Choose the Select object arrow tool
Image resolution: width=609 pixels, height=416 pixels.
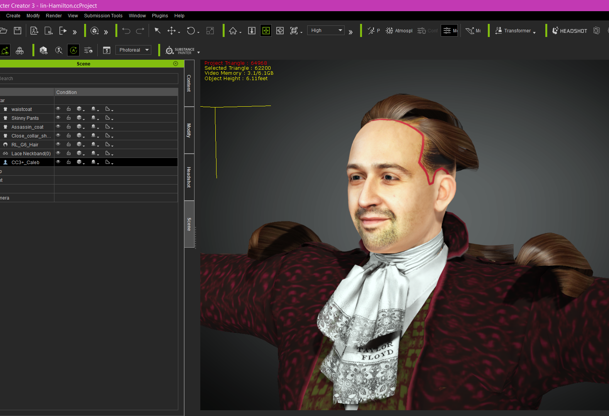[157, 31]
